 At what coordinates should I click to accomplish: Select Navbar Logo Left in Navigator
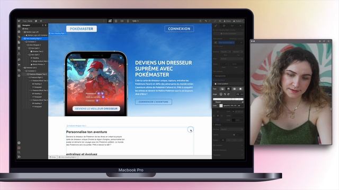(32, 32)
